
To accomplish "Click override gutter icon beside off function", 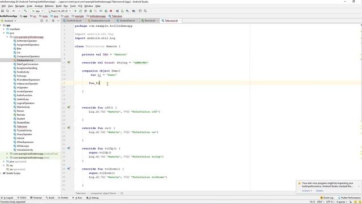I will click(x=69, y=107).
